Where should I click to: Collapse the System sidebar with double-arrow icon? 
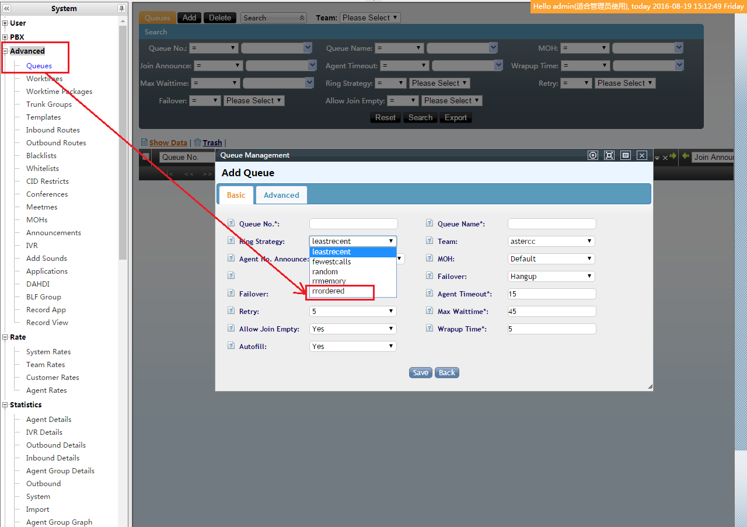point(6,9)
